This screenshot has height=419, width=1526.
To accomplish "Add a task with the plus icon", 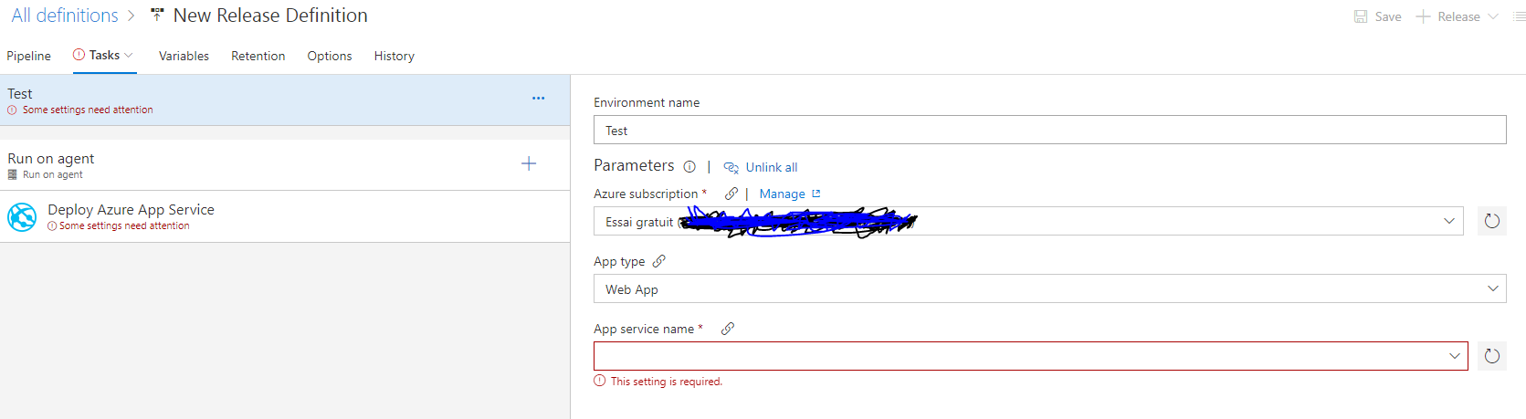I will coord(529,164).
